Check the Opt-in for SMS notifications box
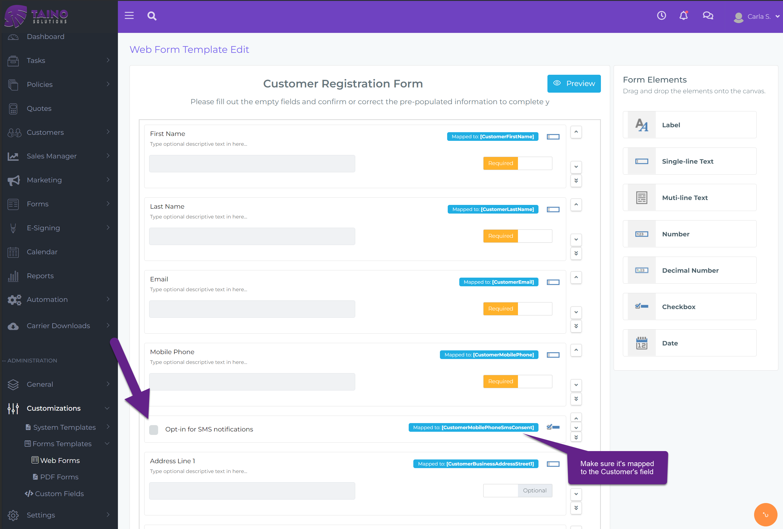The image size is (783, 529). [154, 429]
